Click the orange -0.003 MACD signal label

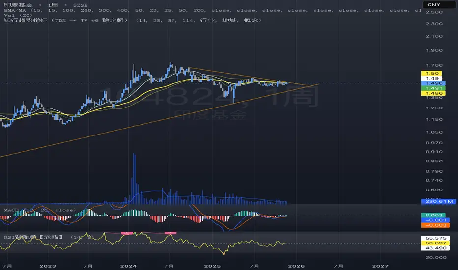[x=435, y=225]
